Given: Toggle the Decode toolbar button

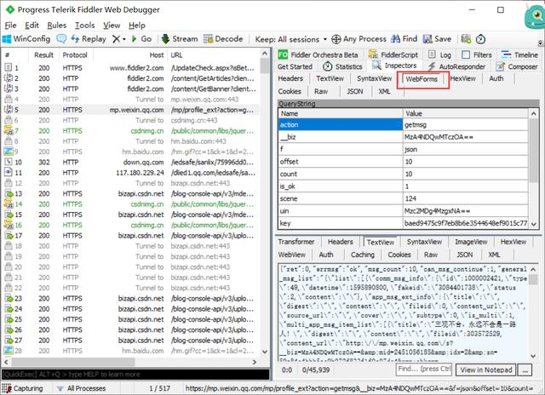Looking at the screenshot, I should [x=223, y=39].
